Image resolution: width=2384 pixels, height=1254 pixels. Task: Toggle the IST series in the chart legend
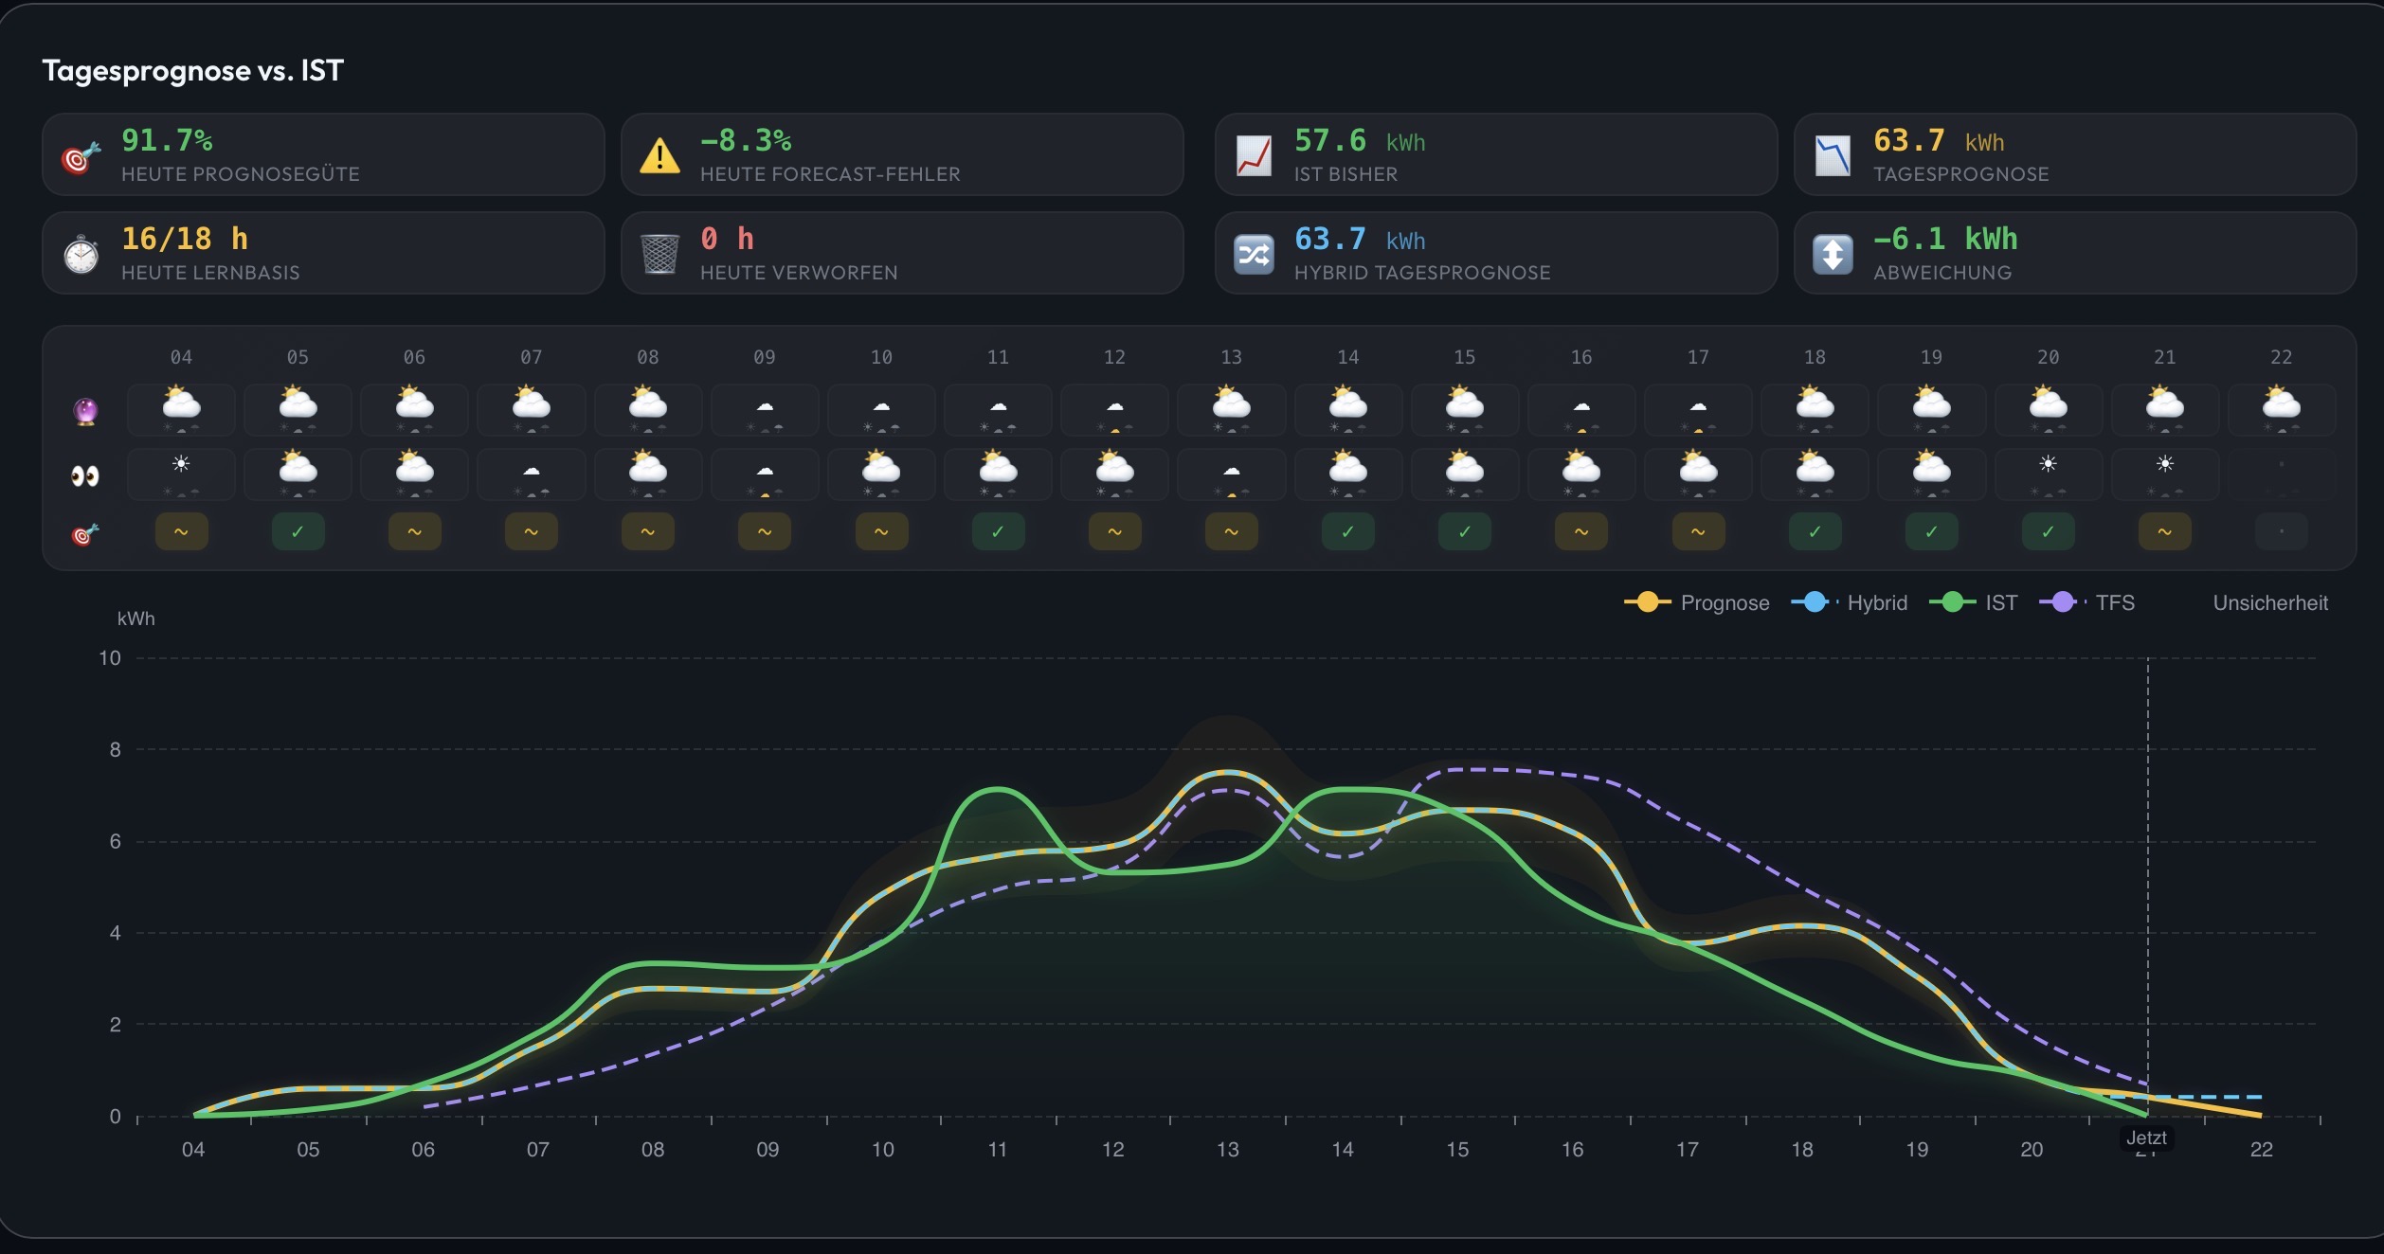coord(1974,602)
